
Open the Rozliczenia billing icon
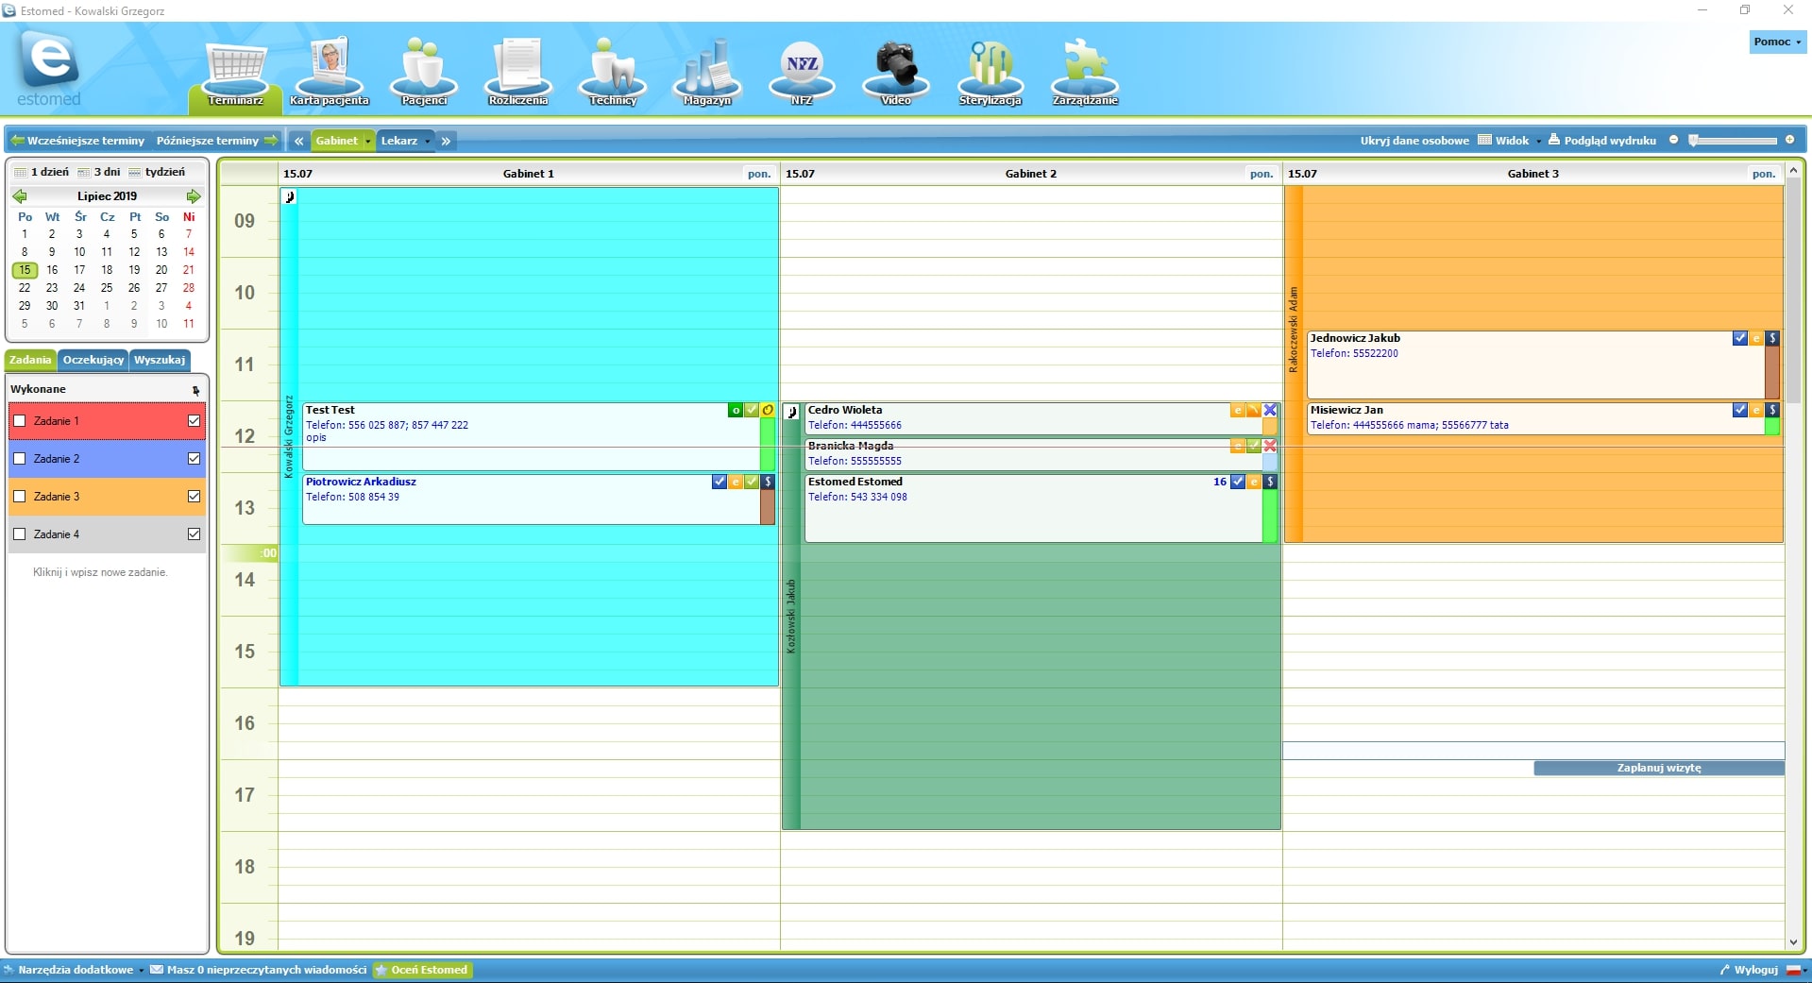[x=517, y=72]
